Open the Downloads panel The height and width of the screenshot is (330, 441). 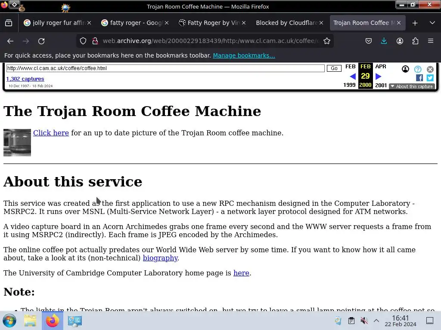384,41
